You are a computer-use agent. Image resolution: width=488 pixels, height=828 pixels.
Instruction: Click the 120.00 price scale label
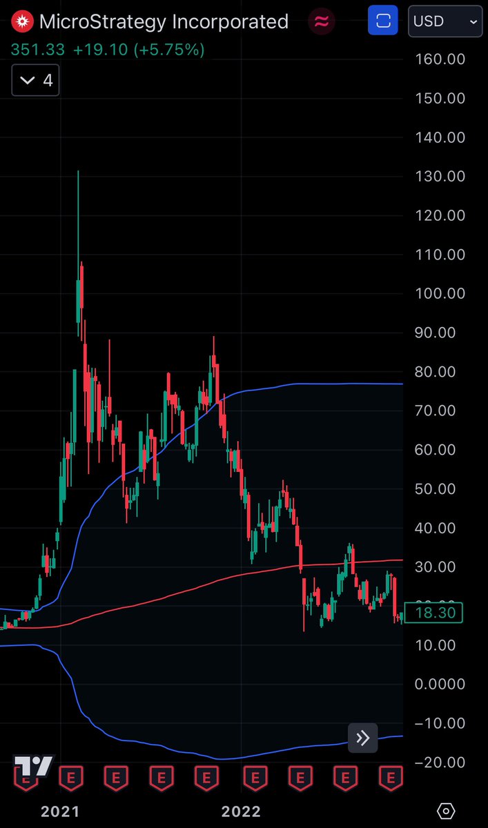(x=440, y=215)
